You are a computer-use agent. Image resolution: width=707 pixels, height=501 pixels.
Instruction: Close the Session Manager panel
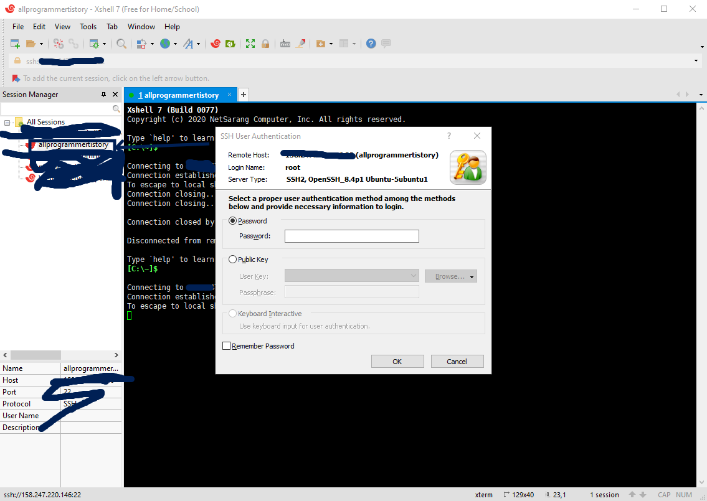[115, 95]
